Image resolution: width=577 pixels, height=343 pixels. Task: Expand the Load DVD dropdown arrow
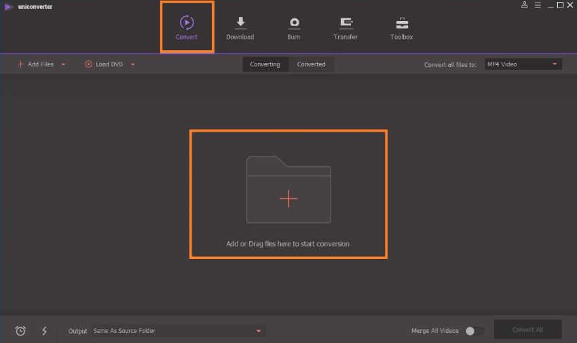pyautogui.click(x=133, y=64)
